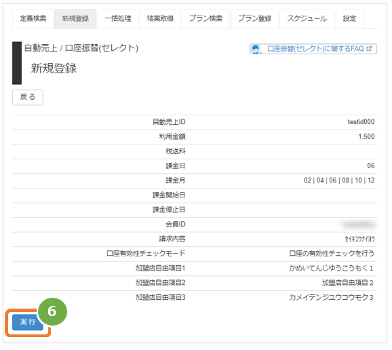Screen dimensions: 392x350
Task: Select the testid000 value
Action: click(x=361, y=122)
